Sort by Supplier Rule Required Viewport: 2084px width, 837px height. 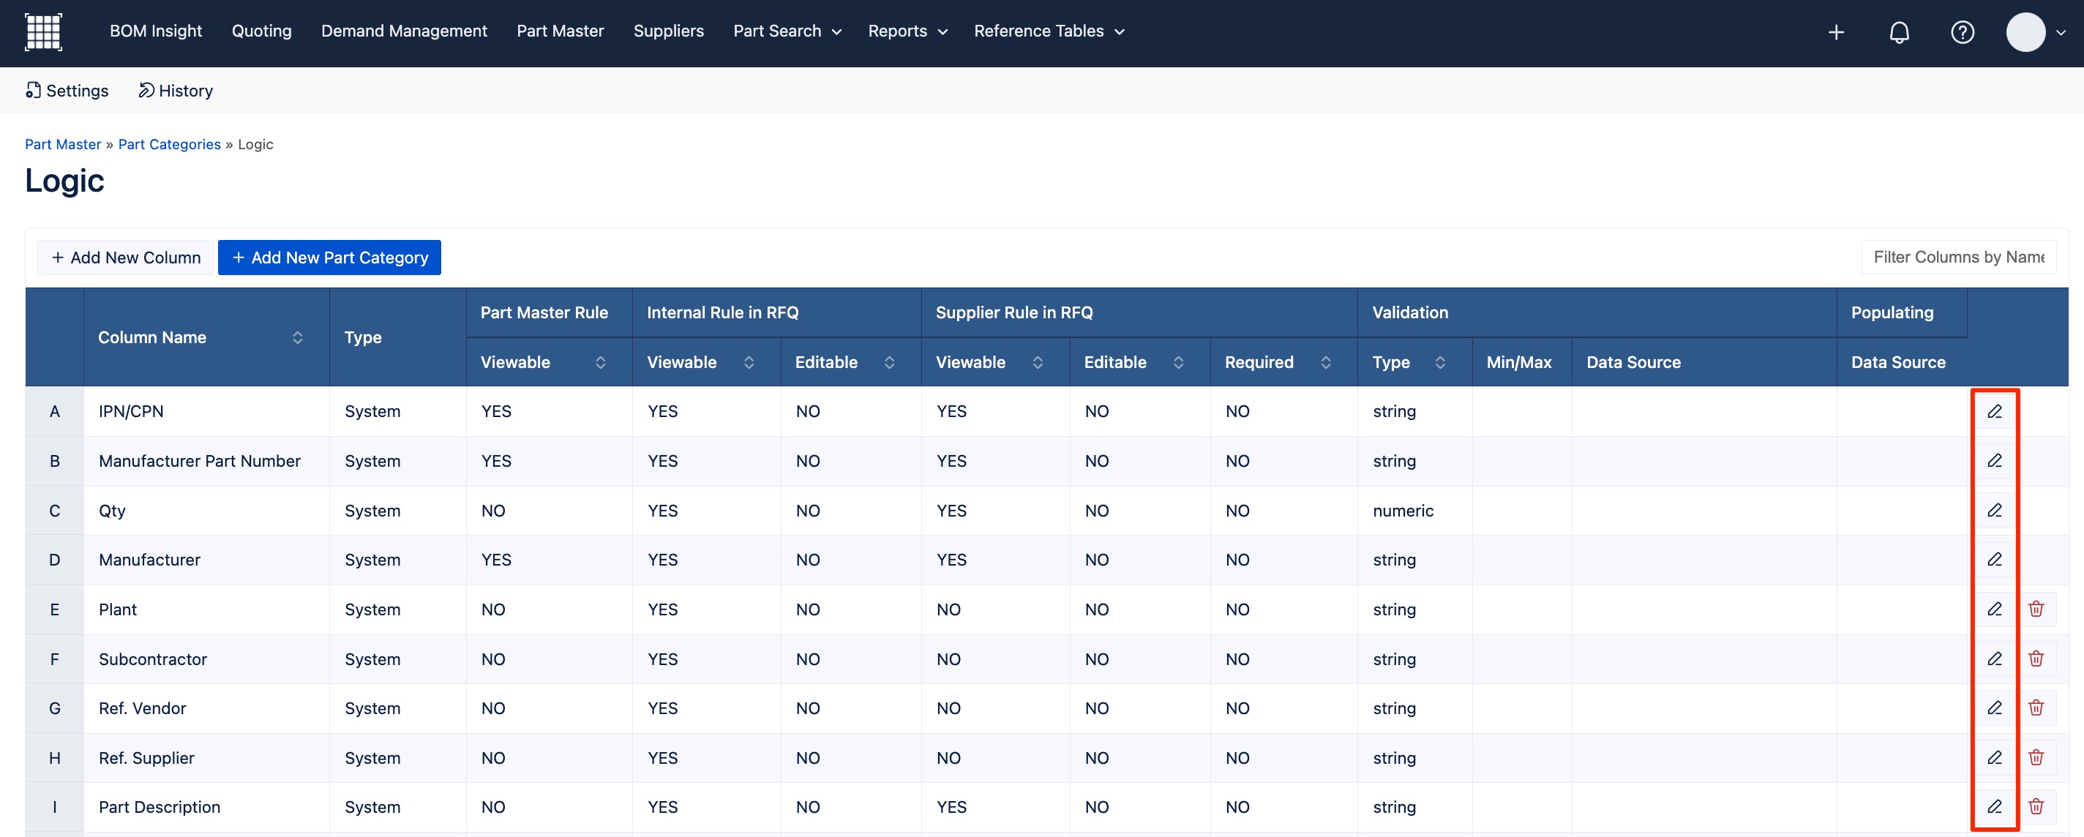(1325, 362)
